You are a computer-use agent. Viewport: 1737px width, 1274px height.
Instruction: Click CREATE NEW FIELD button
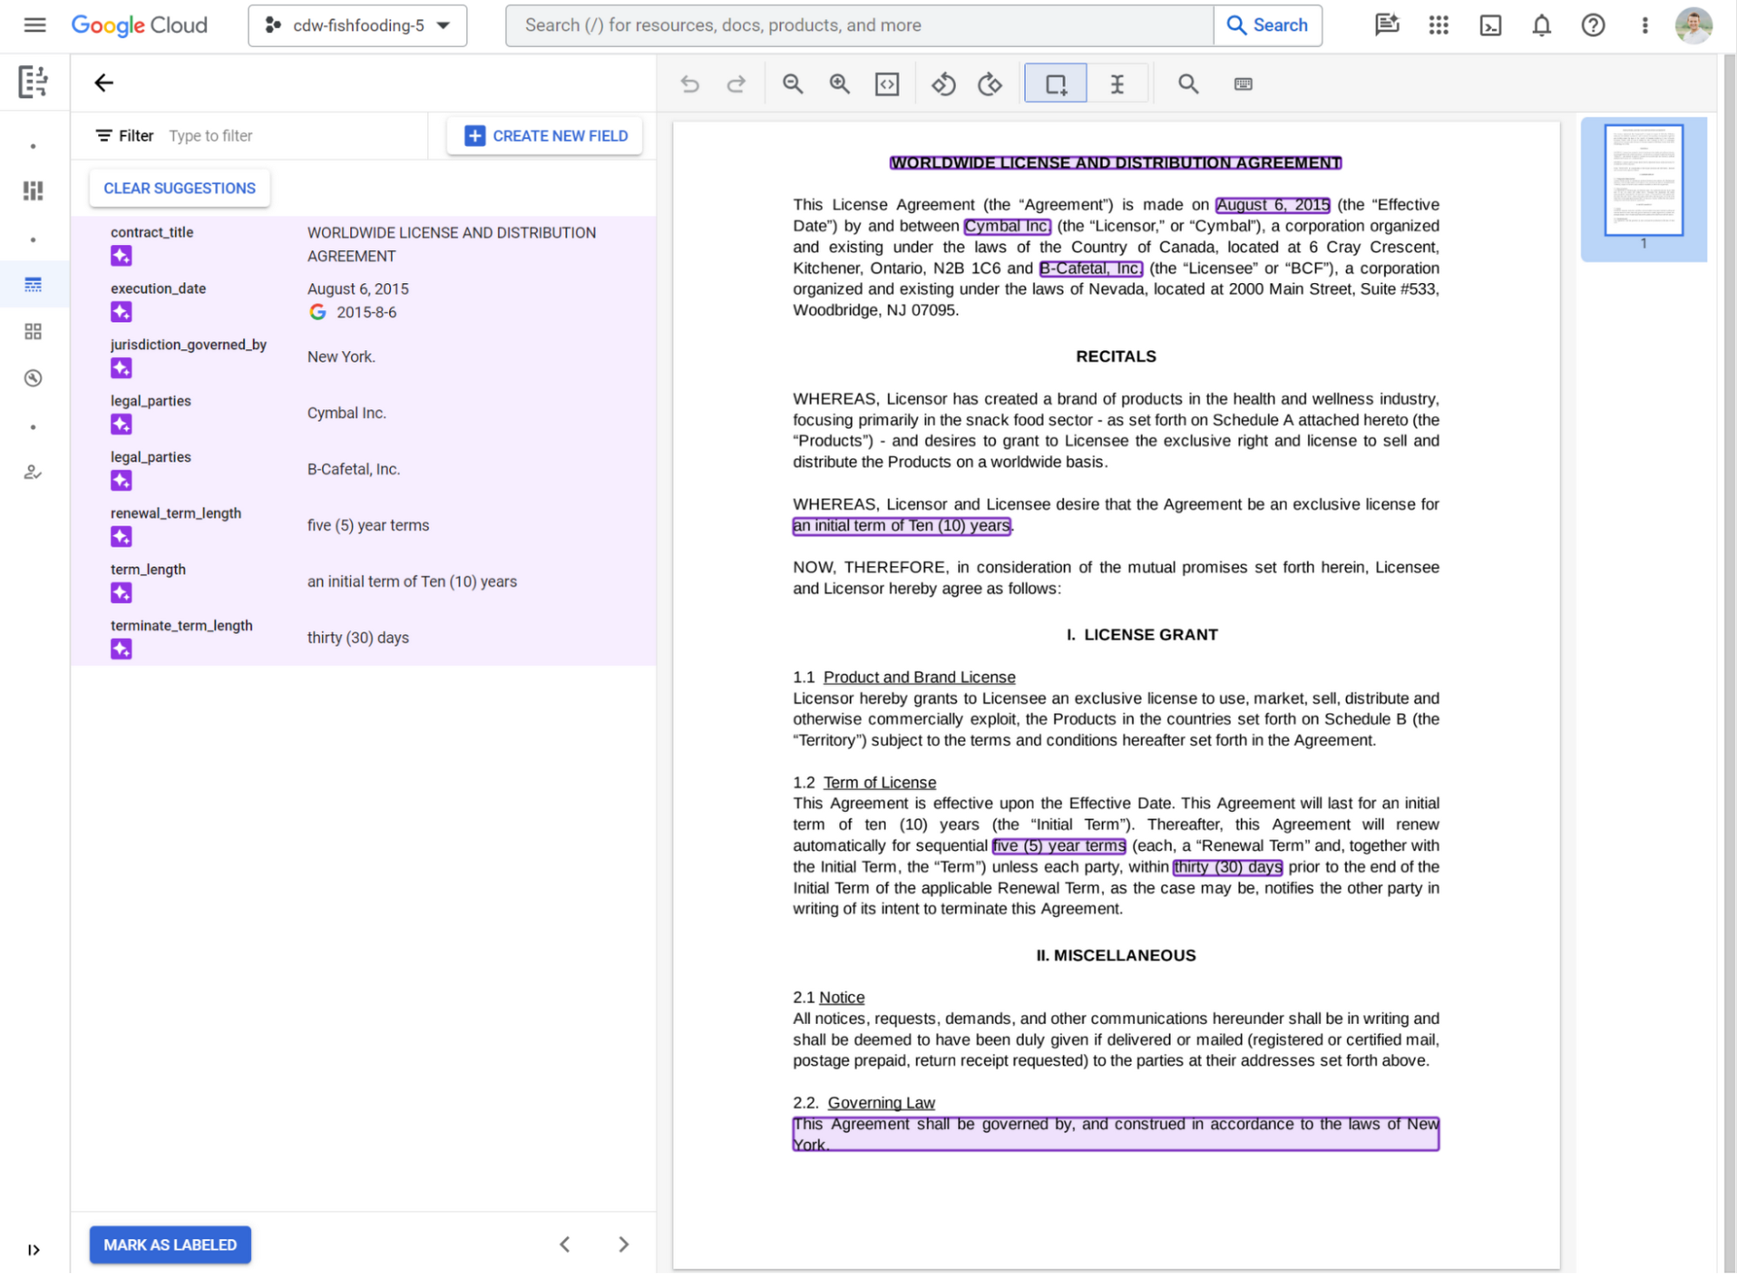point(547,136)
